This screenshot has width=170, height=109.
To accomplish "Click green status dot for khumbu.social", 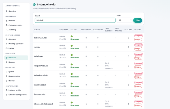I will pyautogui.click(x=72, y=84).
